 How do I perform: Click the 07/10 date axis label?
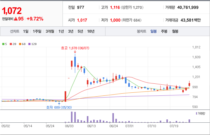coord(151,126)
